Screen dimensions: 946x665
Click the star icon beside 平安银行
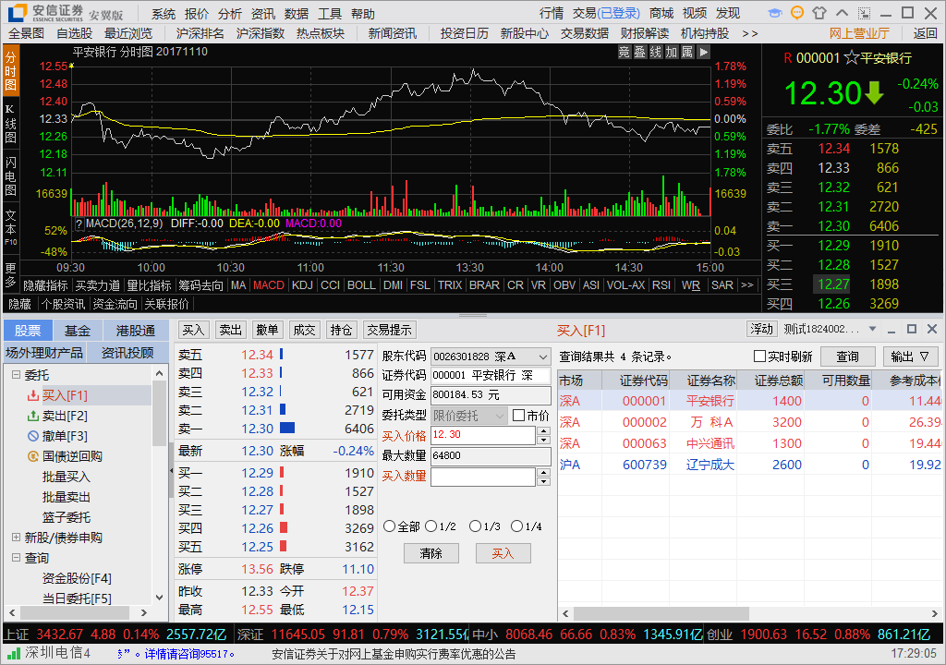(x=851, y=58)
